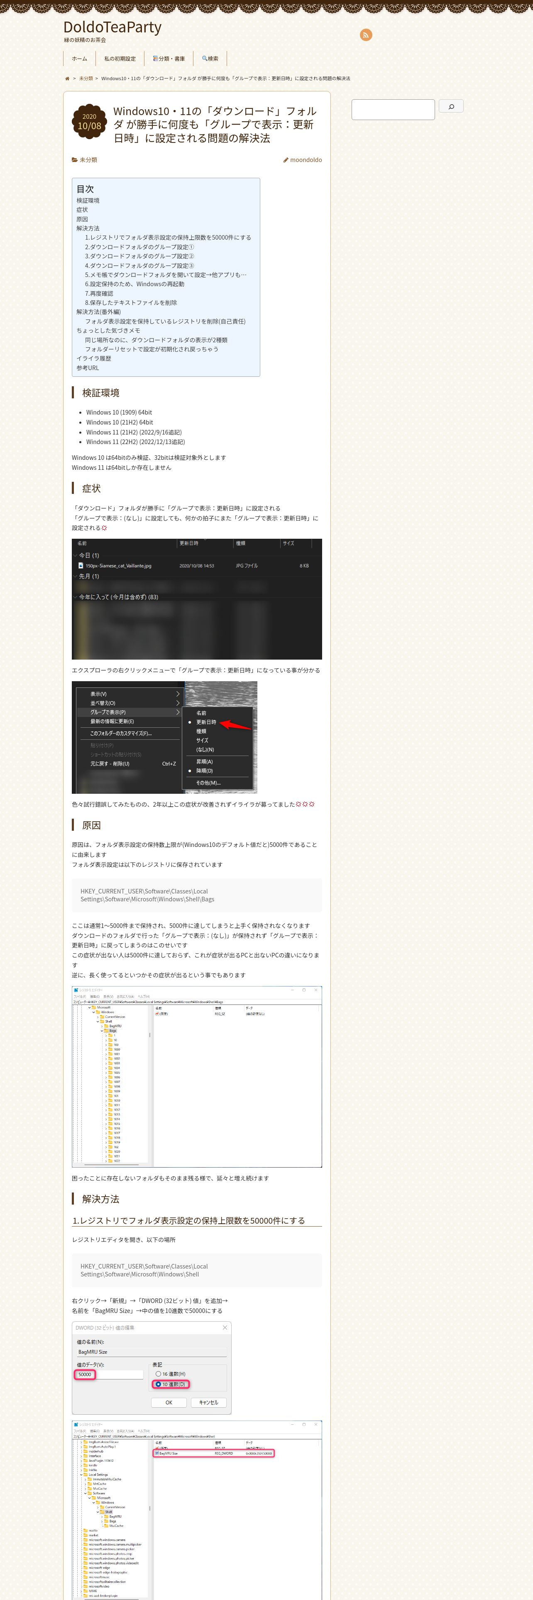Screen dimensions: 533x1600
Task: Click the list item Windows 10 (1909) 64bit
Action: click(x=119, y=412)
